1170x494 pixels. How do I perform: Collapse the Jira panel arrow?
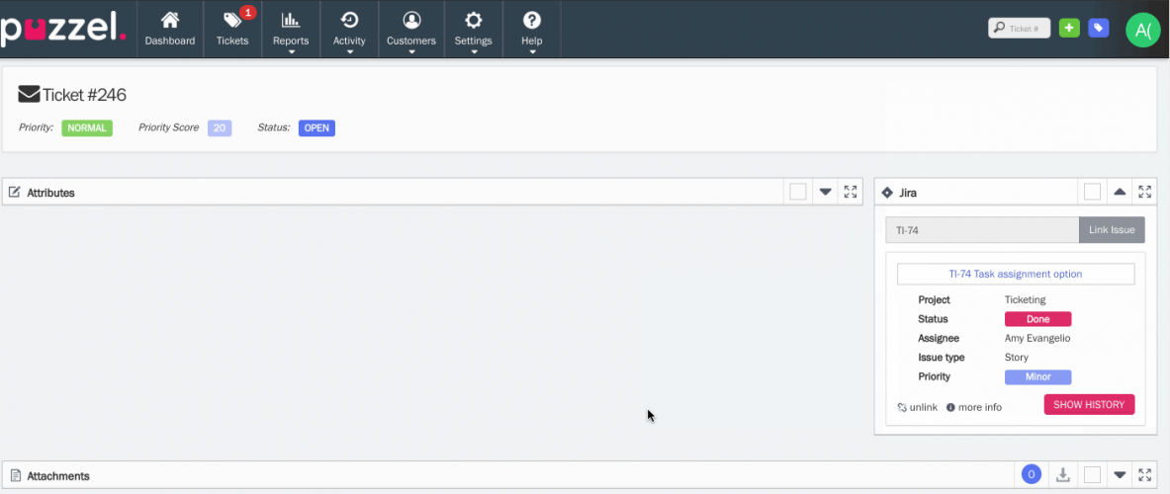1120,193
